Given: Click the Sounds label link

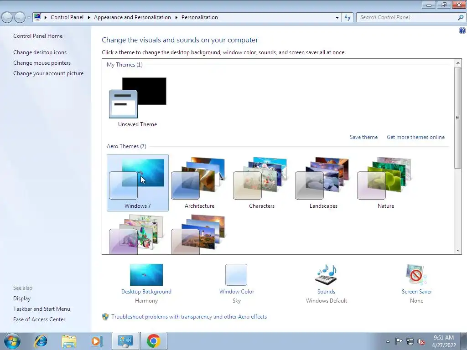Looking at the screenshot, I should [326, 292].
